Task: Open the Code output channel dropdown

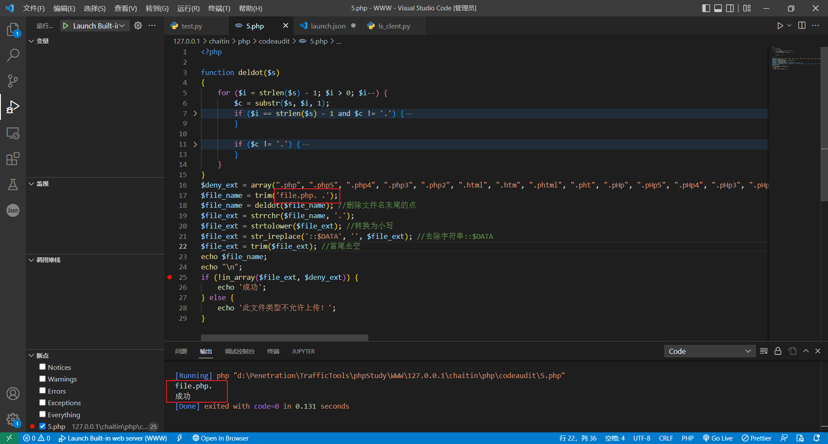Action: (x=709, y=351)
